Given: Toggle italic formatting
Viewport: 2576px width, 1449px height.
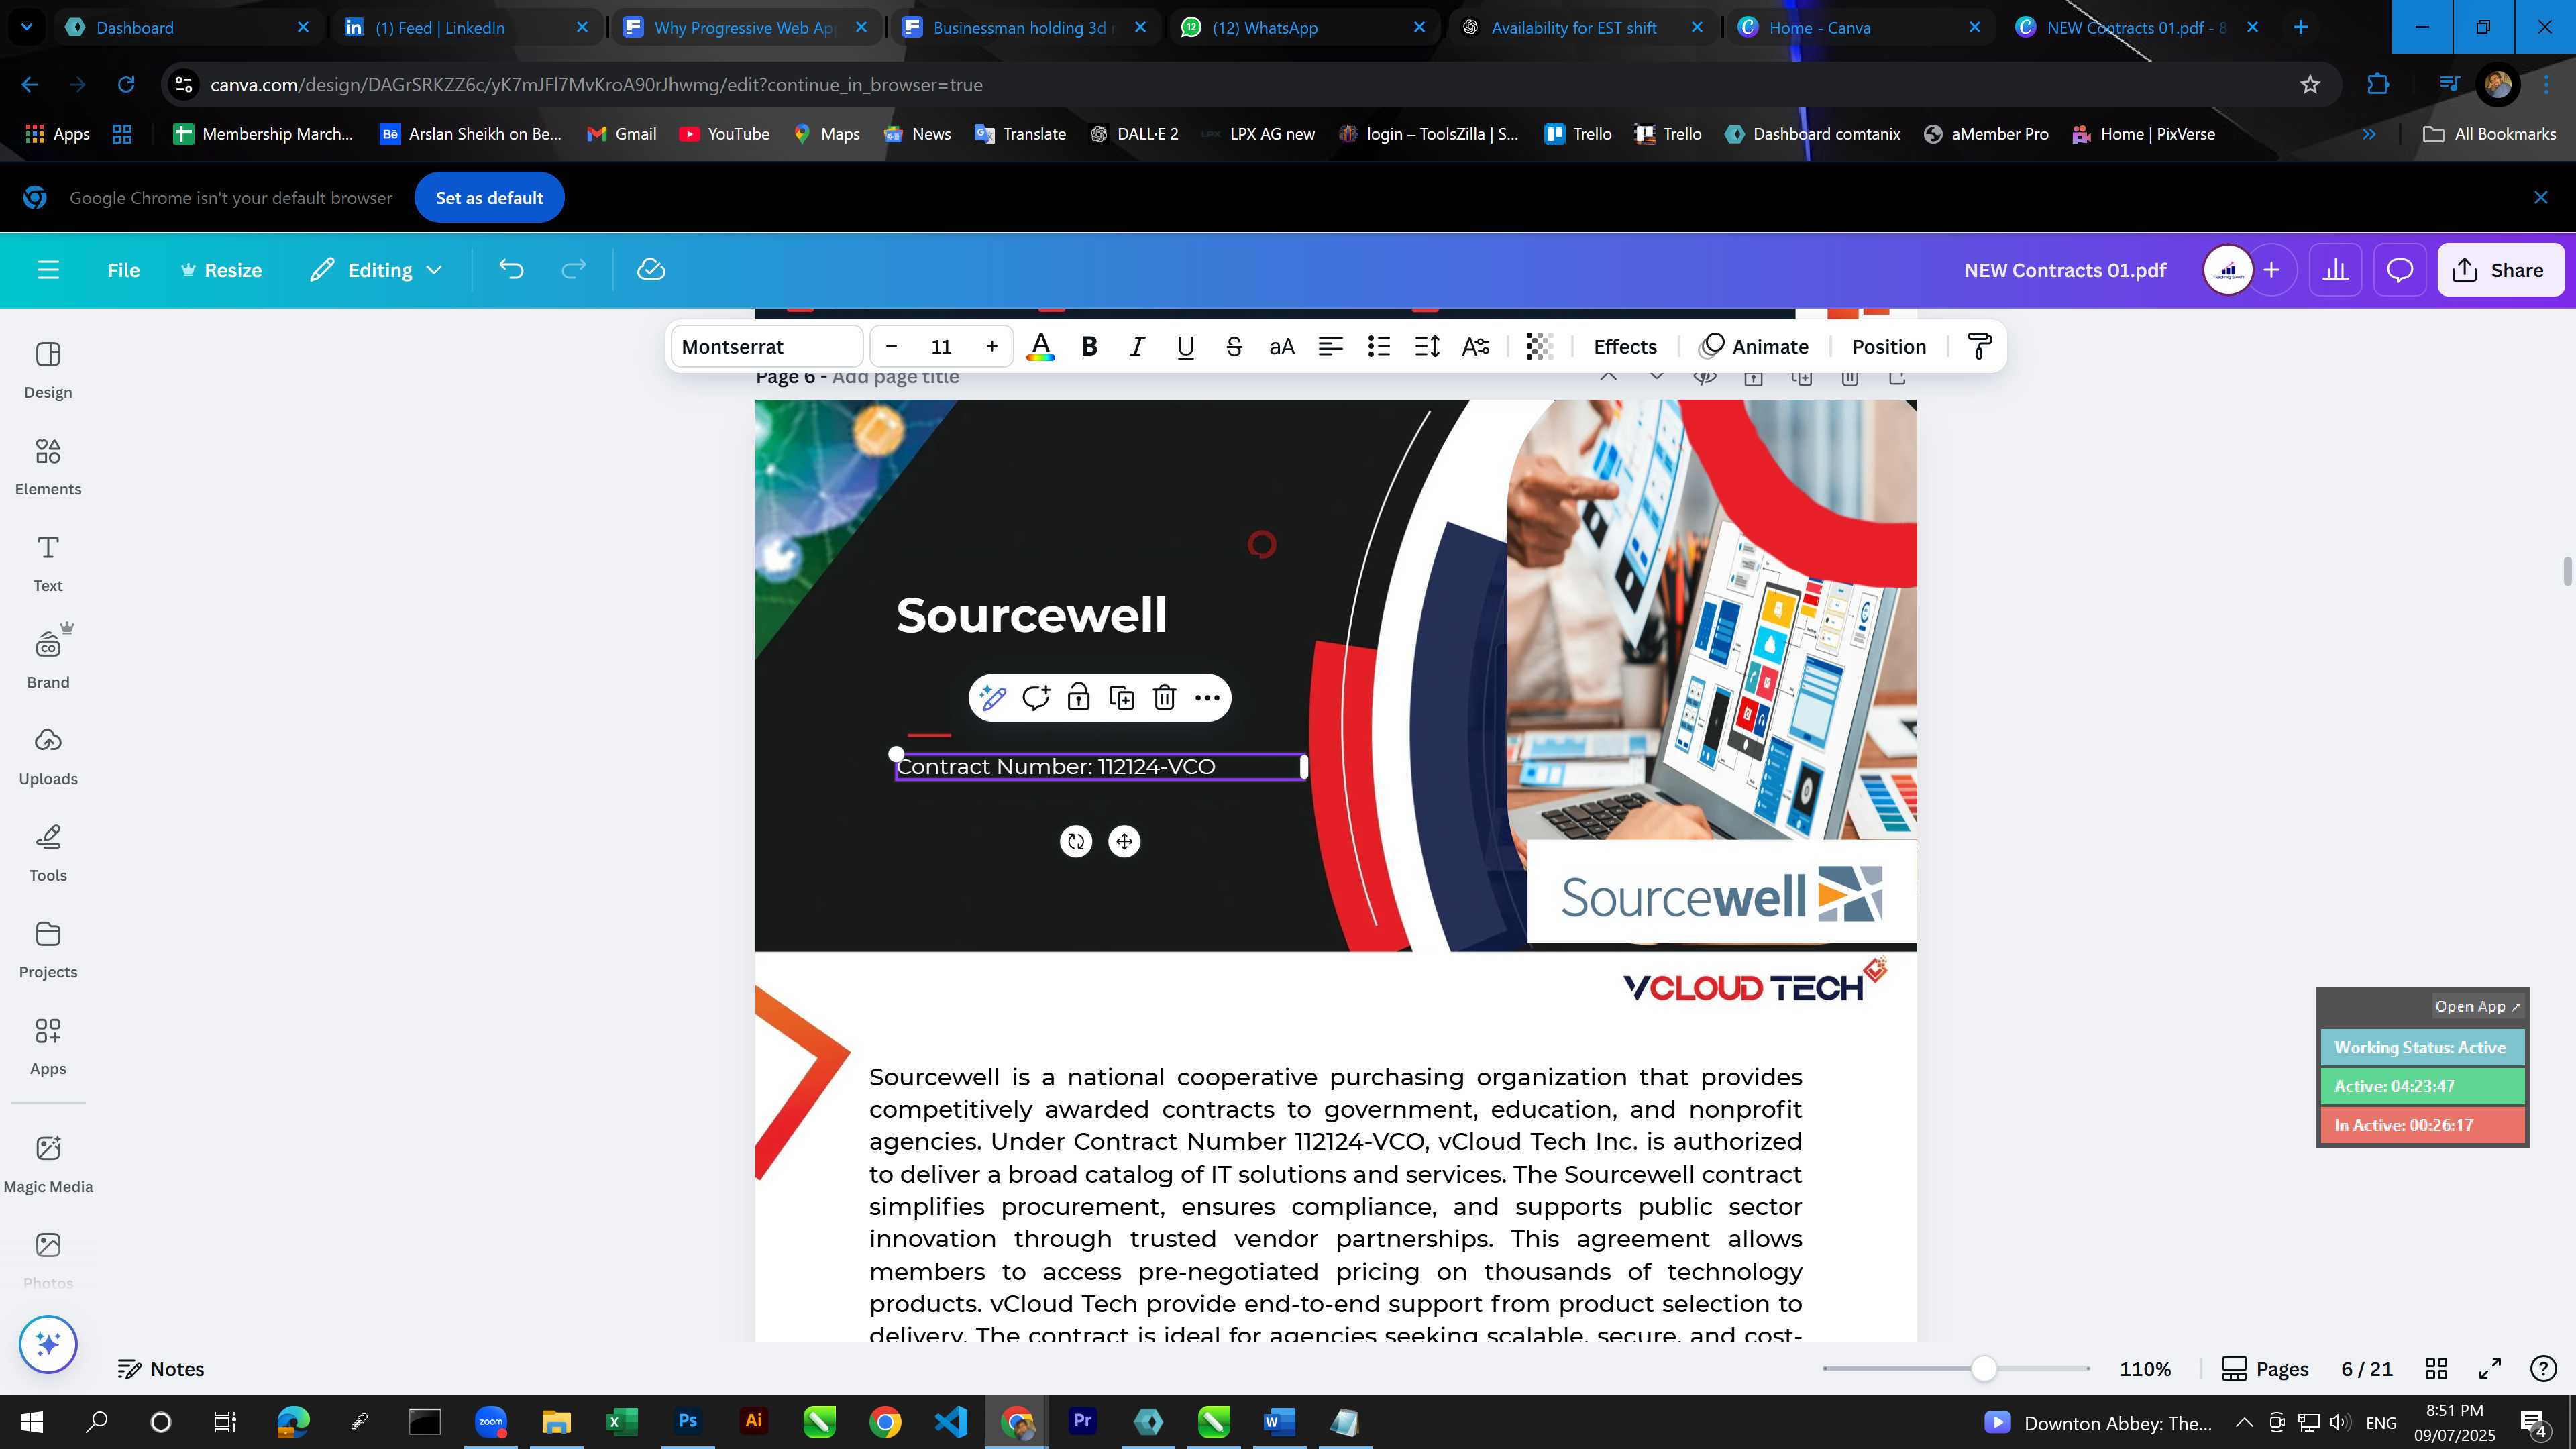Looking at the screenshot, I should (1137, 347).
